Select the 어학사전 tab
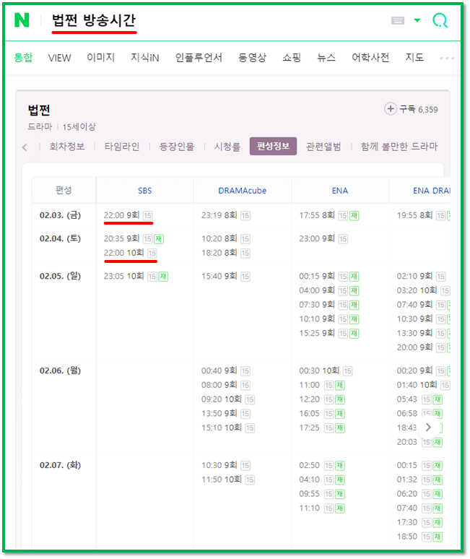The height and width of the screenshot is (559, 470). (x=370, y=57)
